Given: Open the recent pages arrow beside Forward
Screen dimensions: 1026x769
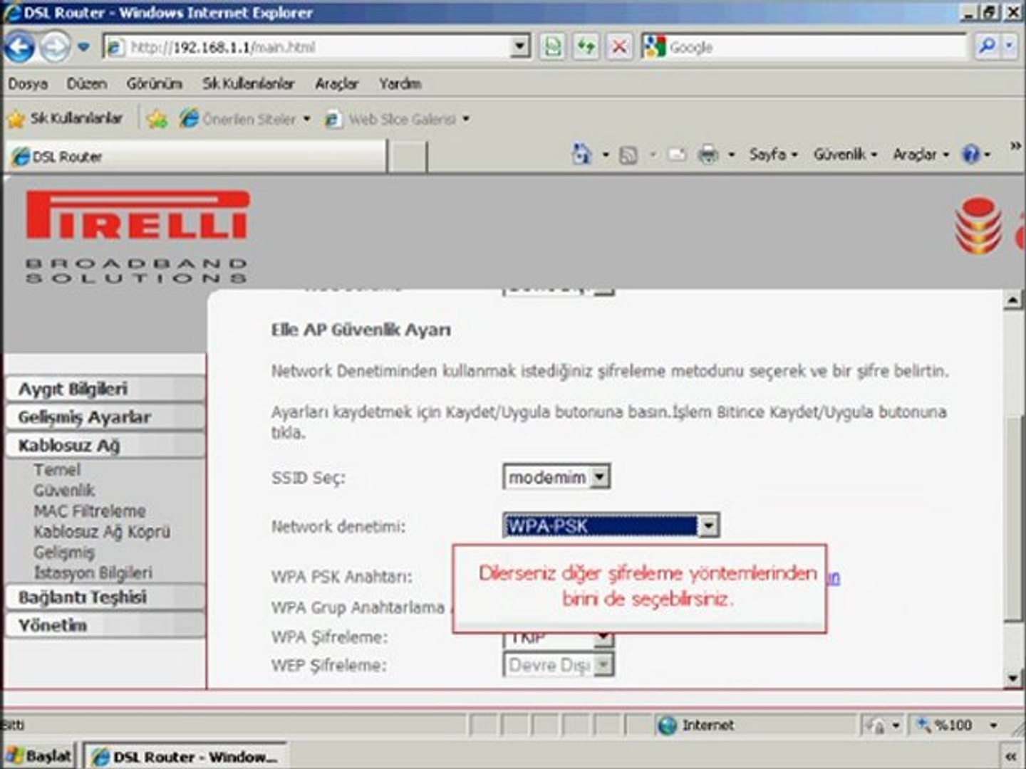Looking at the screenshot, I should coord(84,48).
